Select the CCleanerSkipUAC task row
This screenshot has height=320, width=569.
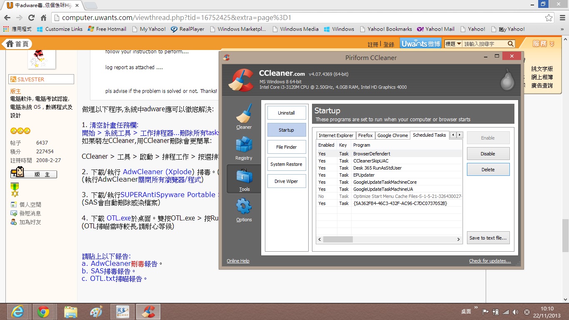click(389, 161)
